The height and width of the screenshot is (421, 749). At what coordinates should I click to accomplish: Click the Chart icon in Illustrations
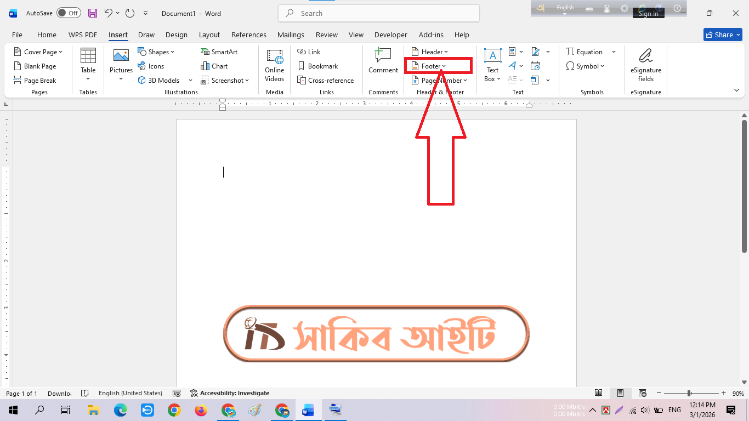coord(214,66)
